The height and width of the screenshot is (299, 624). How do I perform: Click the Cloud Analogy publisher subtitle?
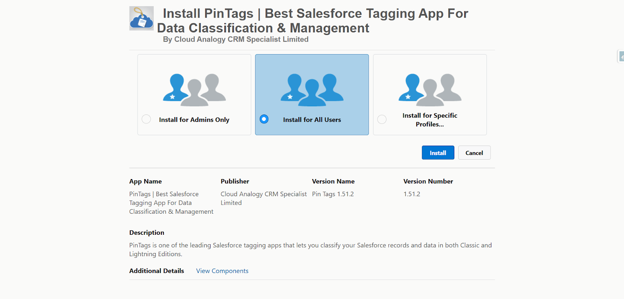point(236,39)
